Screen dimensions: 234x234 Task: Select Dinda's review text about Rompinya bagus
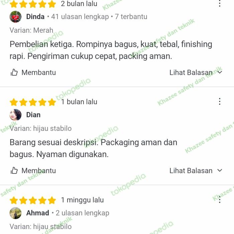coord(111,50)
